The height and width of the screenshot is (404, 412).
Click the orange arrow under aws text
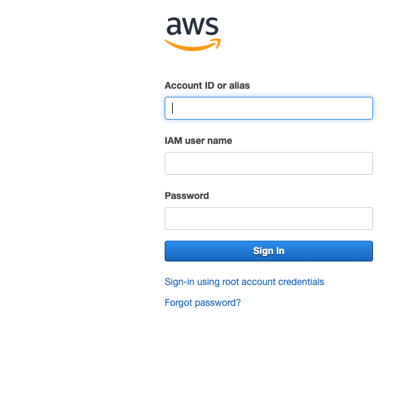tap(193, 45)
